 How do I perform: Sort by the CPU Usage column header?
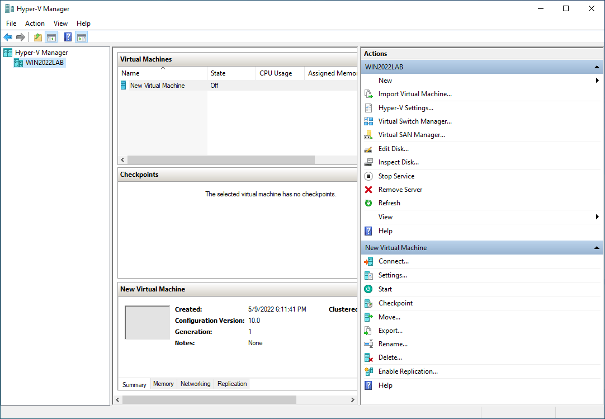pos(280,73)
